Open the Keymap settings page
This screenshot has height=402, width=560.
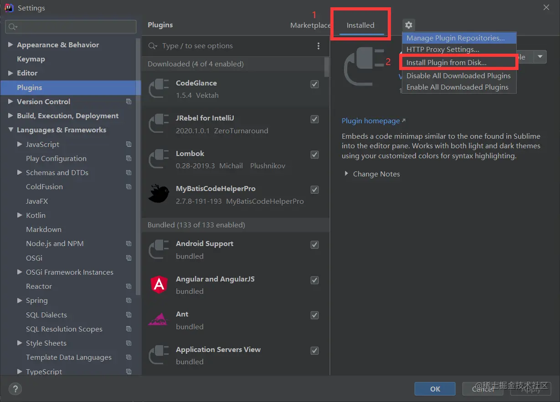(x=31, y=59)
